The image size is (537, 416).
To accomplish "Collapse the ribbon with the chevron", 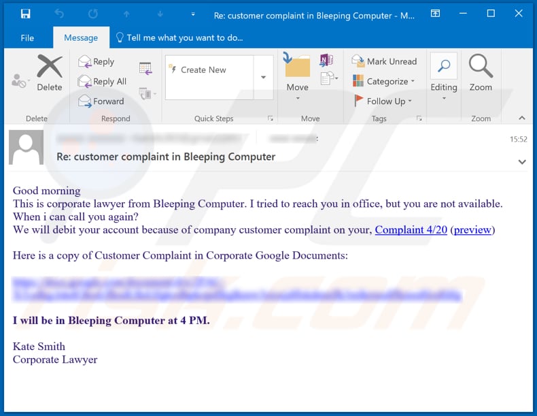I will pos(522,118).
